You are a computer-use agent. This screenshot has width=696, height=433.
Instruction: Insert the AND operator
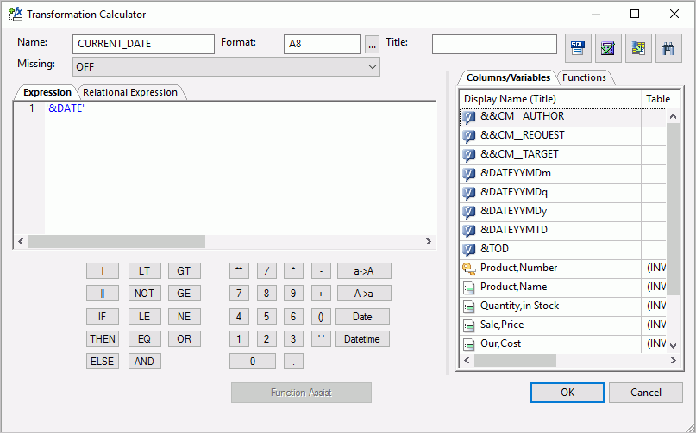click(145, 362)
